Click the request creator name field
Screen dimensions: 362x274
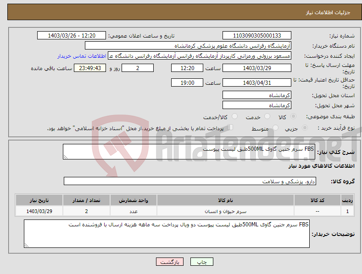pyautogui.click(x=200, y=56)
